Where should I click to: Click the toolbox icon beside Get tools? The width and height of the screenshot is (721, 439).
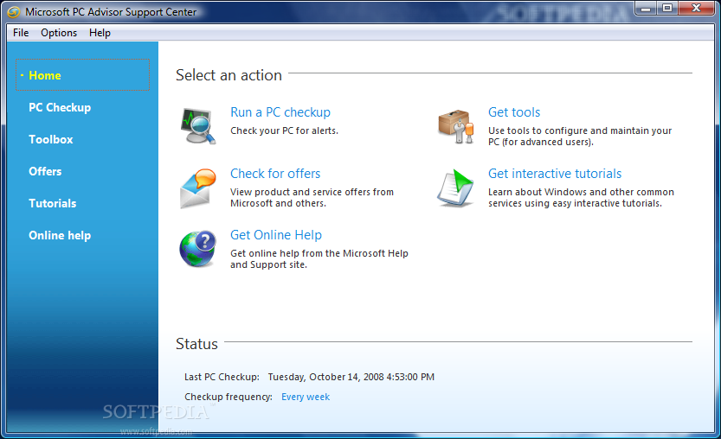tap(455, 126)
